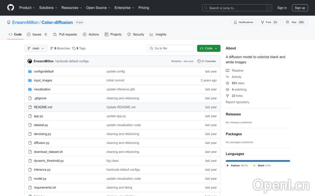Expand the main branch dropdown
The image size is (315, 196).
(37, 49)
